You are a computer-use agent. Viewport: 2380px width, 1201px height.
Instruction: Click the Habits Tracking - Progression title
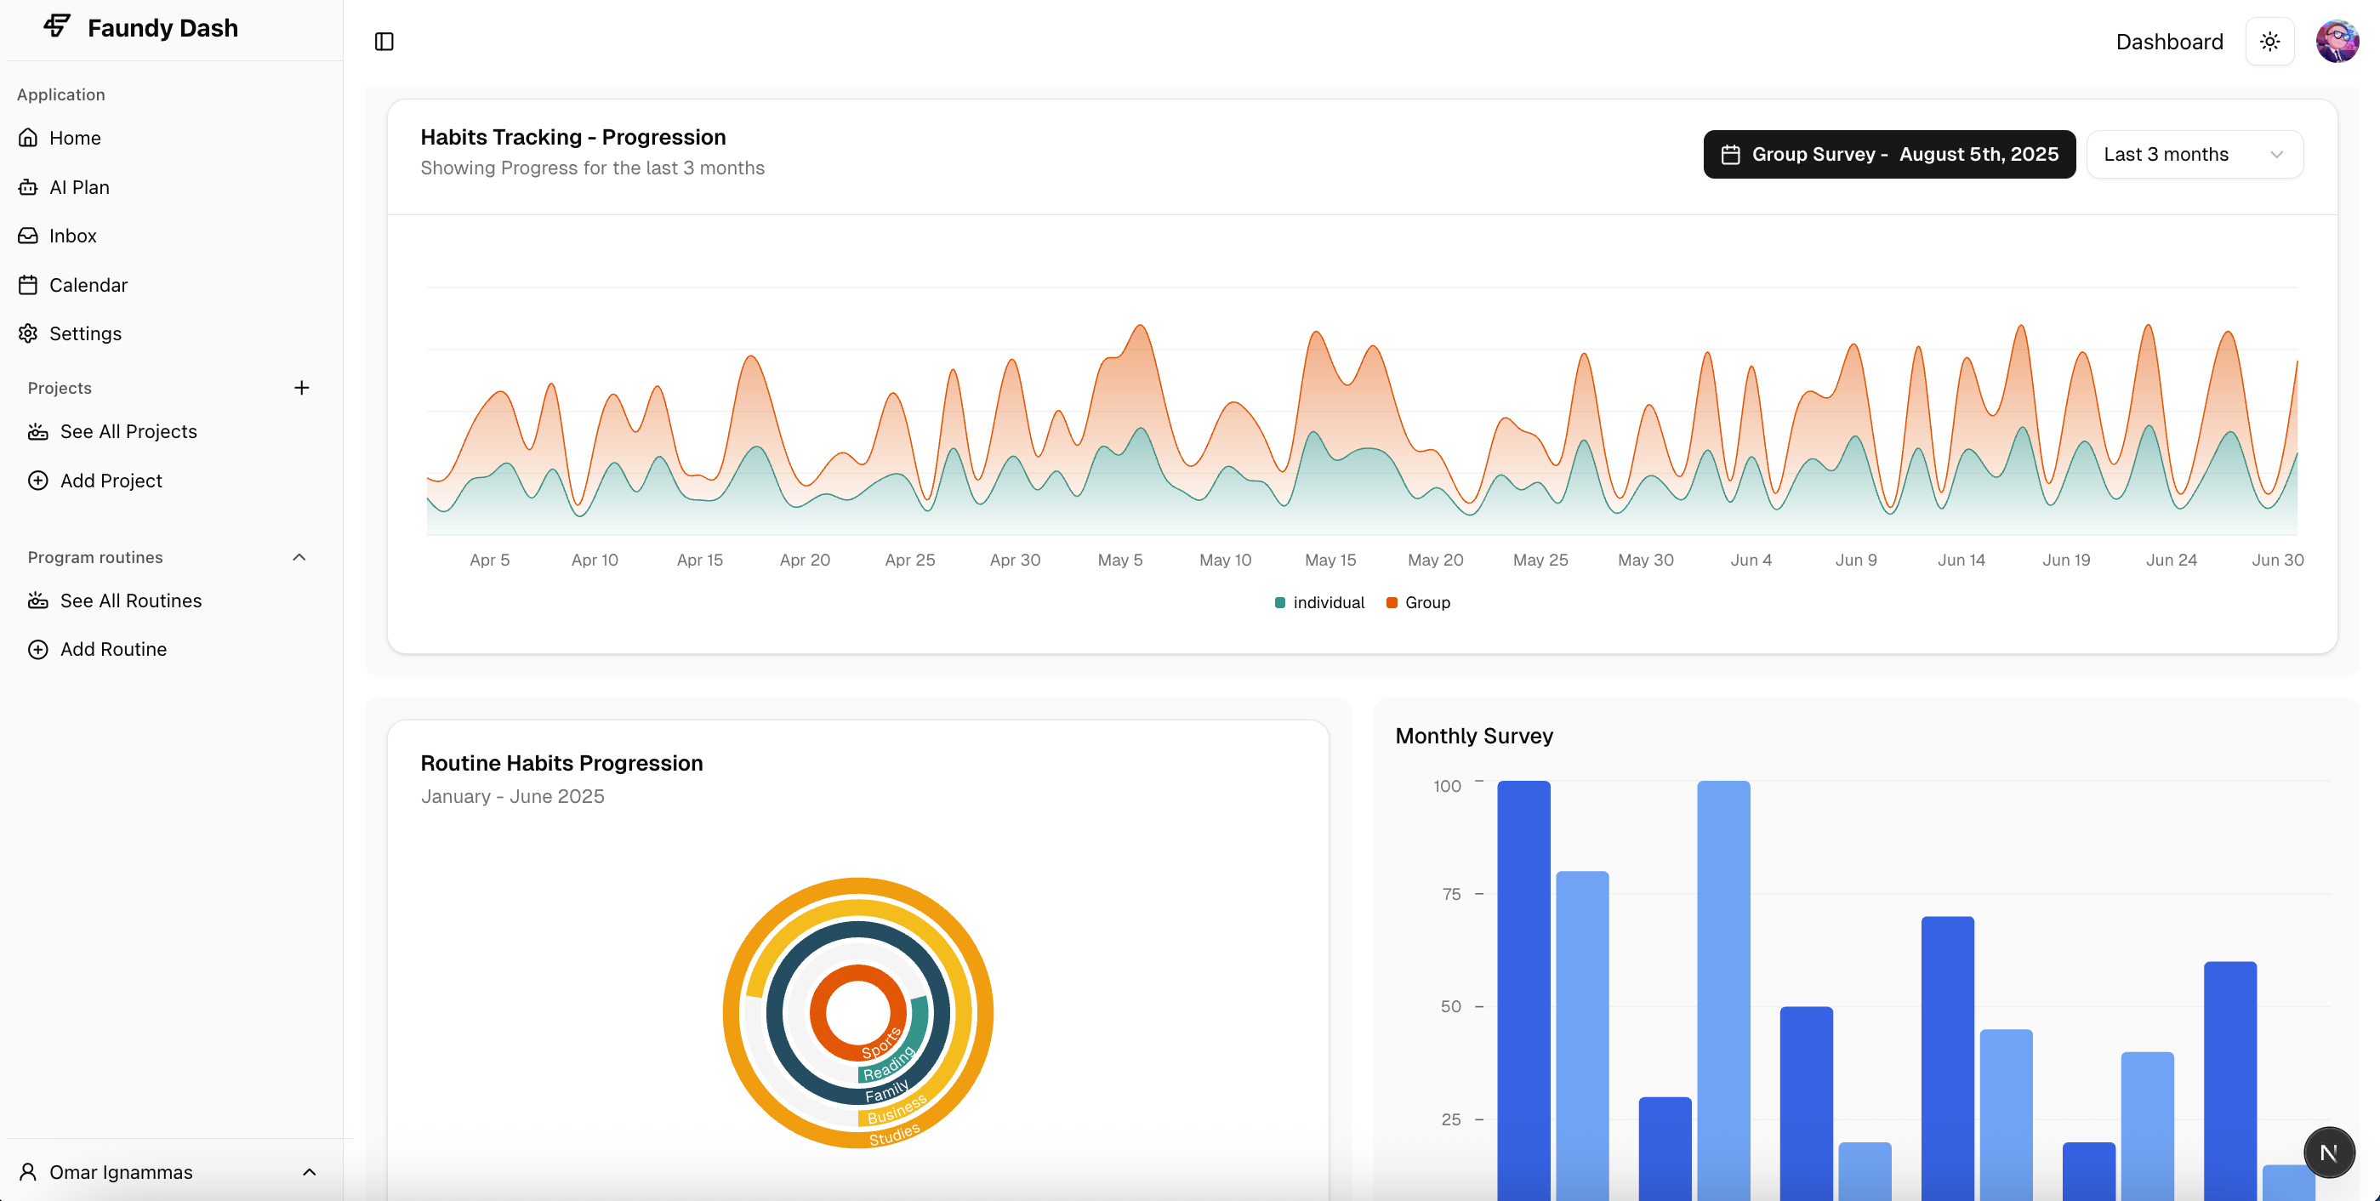click(x=572, y=137)
